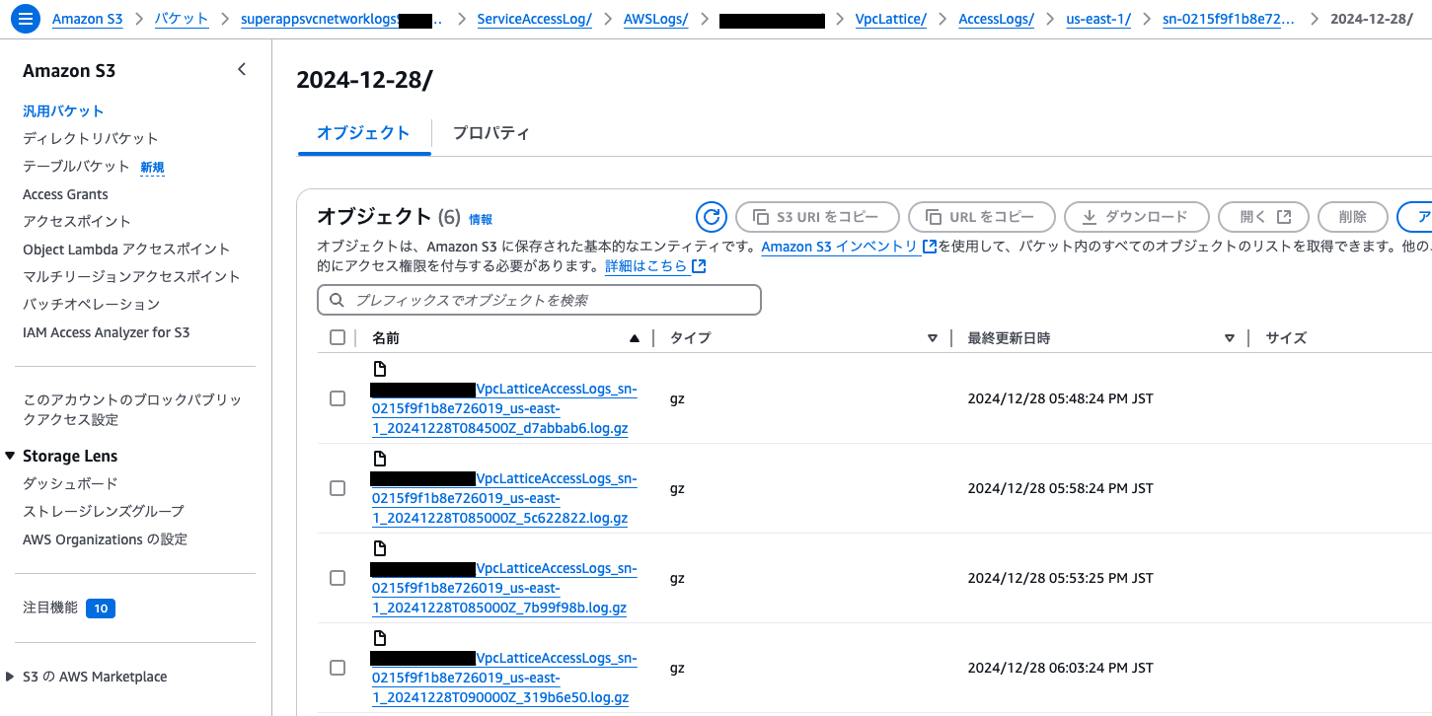This screenshot has width=1432, height=716.
Task: Click the 開く button
Action: pos(1263,217)
